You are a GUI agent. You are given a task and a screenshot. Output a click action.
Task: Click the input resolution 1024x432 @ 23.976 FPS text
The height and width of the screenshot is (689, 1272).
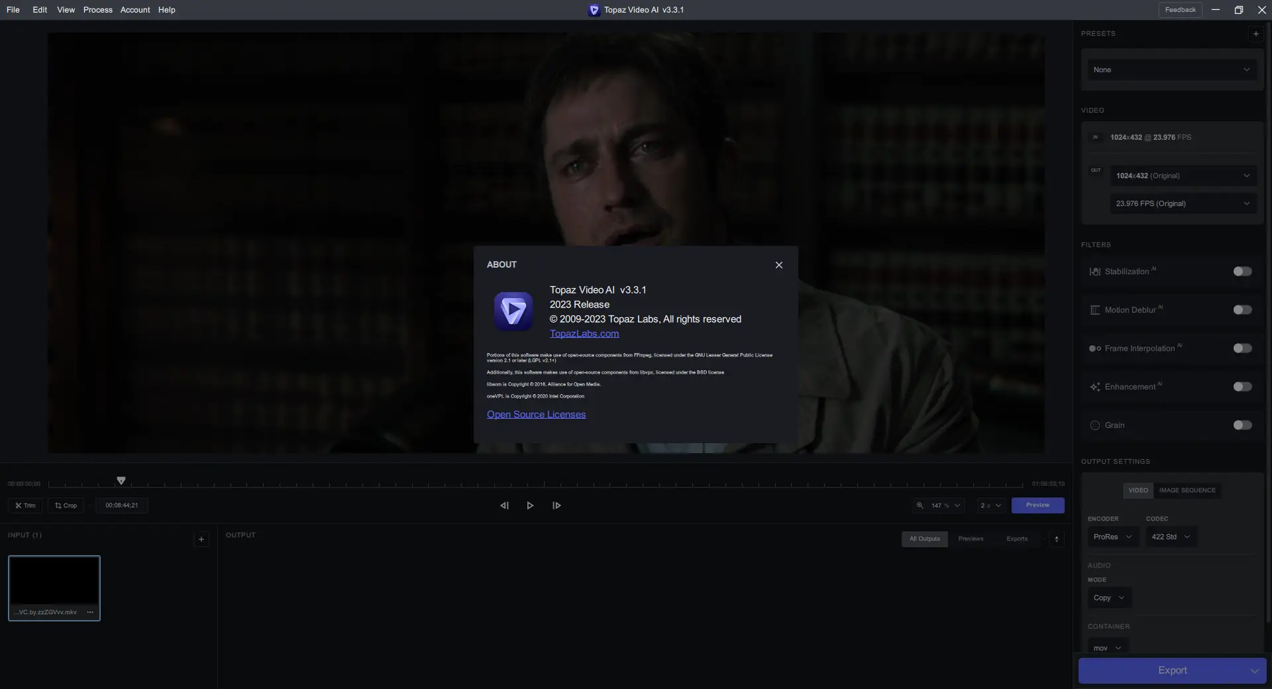[1151, 138]
